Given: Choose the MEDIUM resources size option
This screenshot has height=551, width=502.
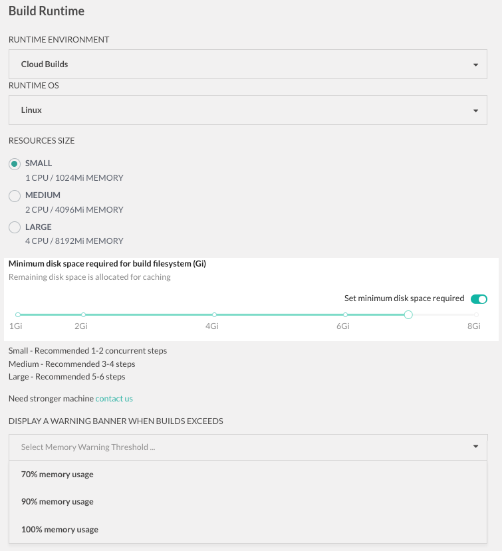Looking at the screenshot, I should tap(15, 195).
